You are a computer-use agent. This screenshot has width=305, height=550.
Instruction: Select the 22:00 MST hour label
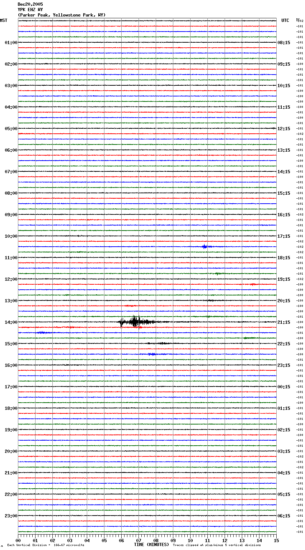tap(11, 494)
